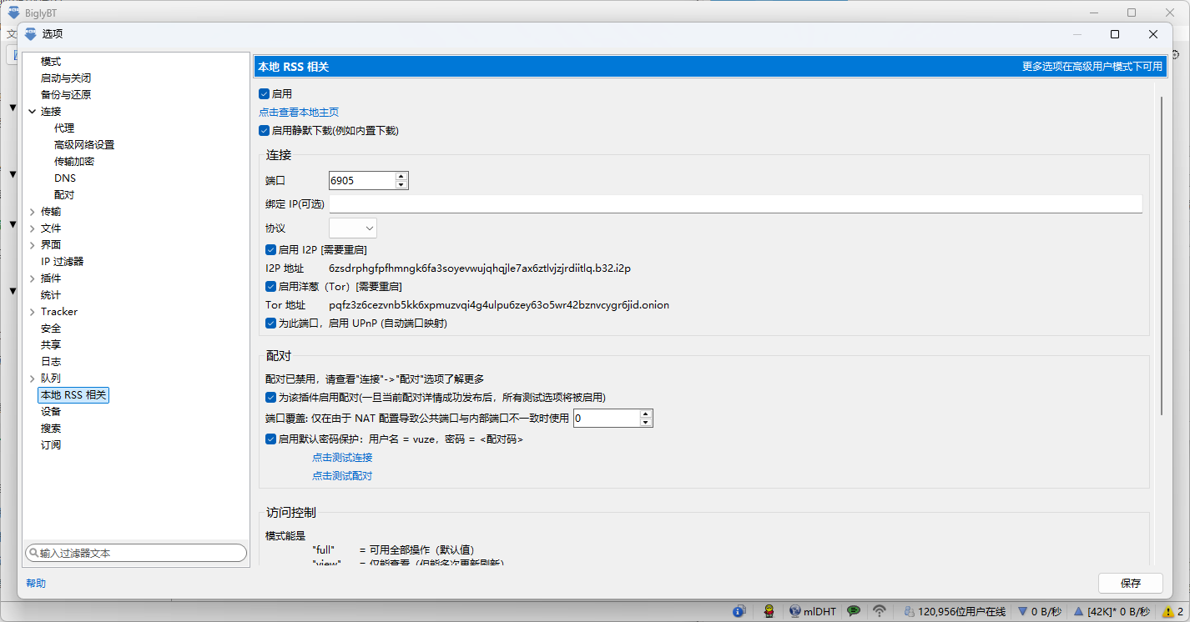Toggle the UPnP auto port mapping checkbox

[x=270, y=323]
